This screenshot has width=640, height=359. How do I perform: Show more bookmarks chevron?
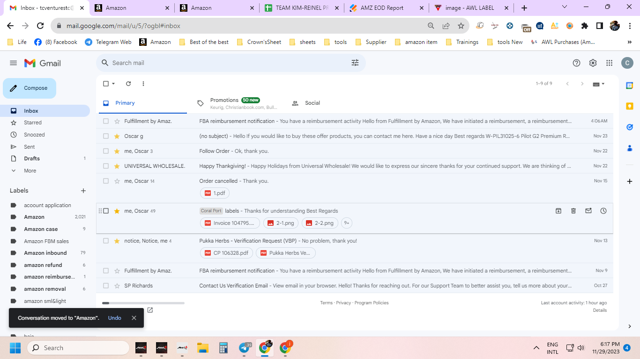point(629,42)
